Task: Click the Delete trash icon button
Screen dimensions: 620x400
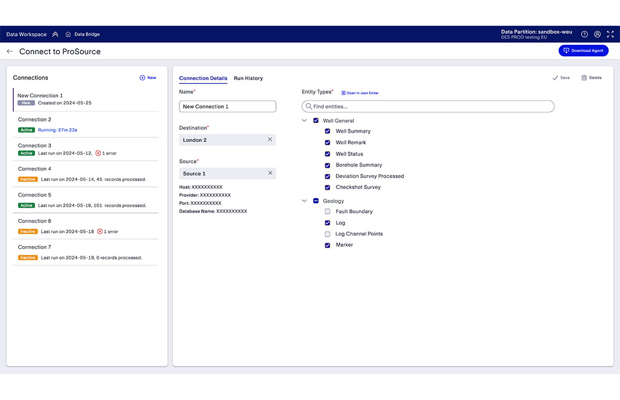Action: tap(591, 78)
